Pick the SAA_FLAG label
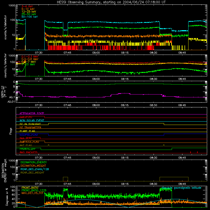 click(x=26, y=138)
